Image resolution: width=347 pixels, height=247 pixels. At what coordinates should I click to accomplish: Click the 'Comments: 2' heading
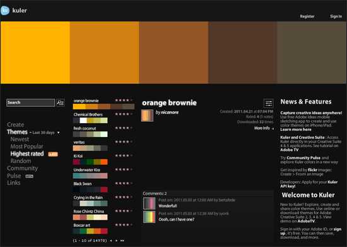point(155,193)
